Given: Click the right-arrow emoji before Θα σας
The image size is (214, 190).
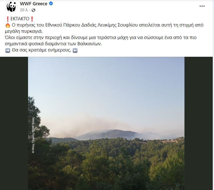Looking at the screenshot, I should [x=8, y=50].
